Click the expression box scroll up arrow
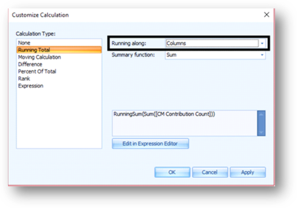This screenshot has width=297, height=208. tap(261, 114)
